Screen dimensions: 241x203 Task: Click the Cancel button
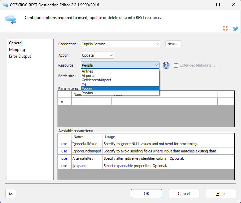pos(184,193)
